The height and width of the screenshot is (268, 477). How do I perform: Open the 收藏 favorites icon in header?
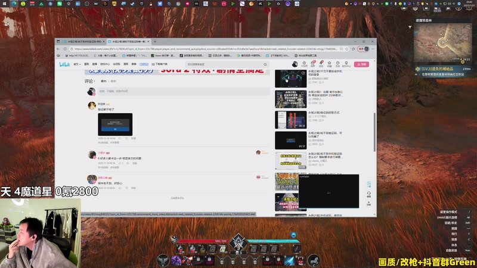pos(329,64)
